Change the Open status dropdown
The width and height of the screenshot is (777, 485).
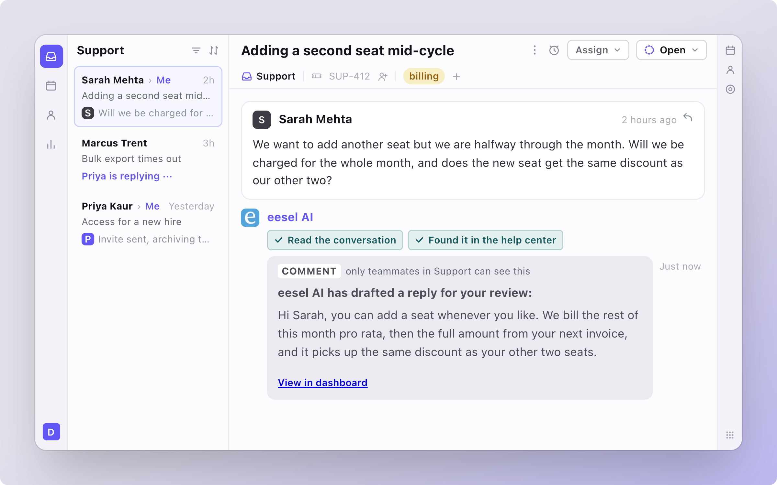tap(671, 50)
